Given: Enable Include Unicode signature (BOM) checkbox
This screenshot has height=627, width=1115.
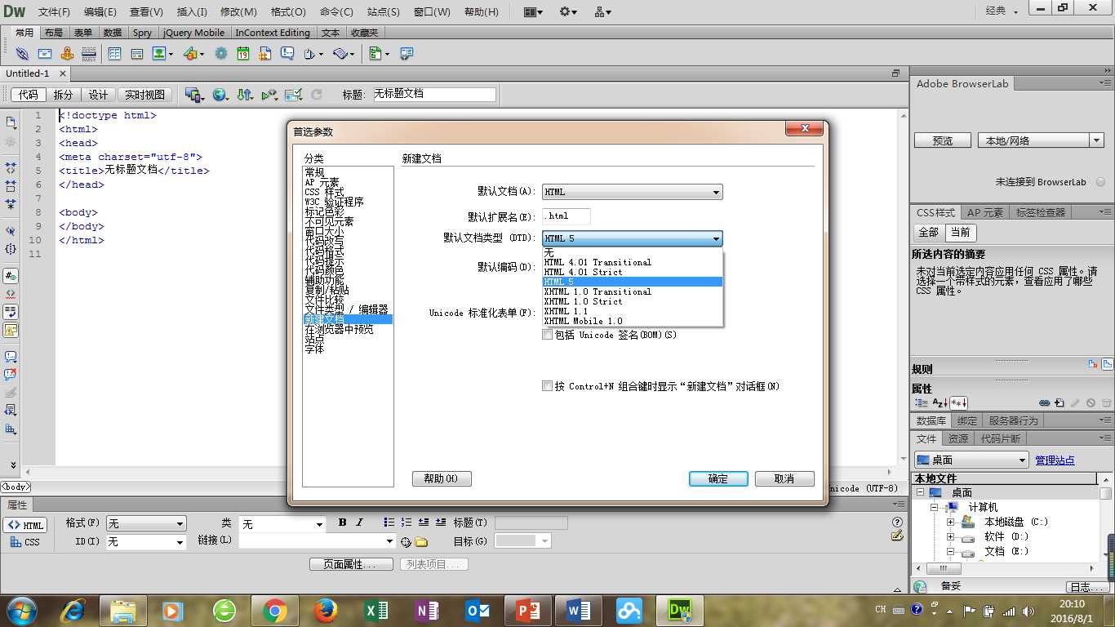Looking at the screenshot, I should 548,335.
